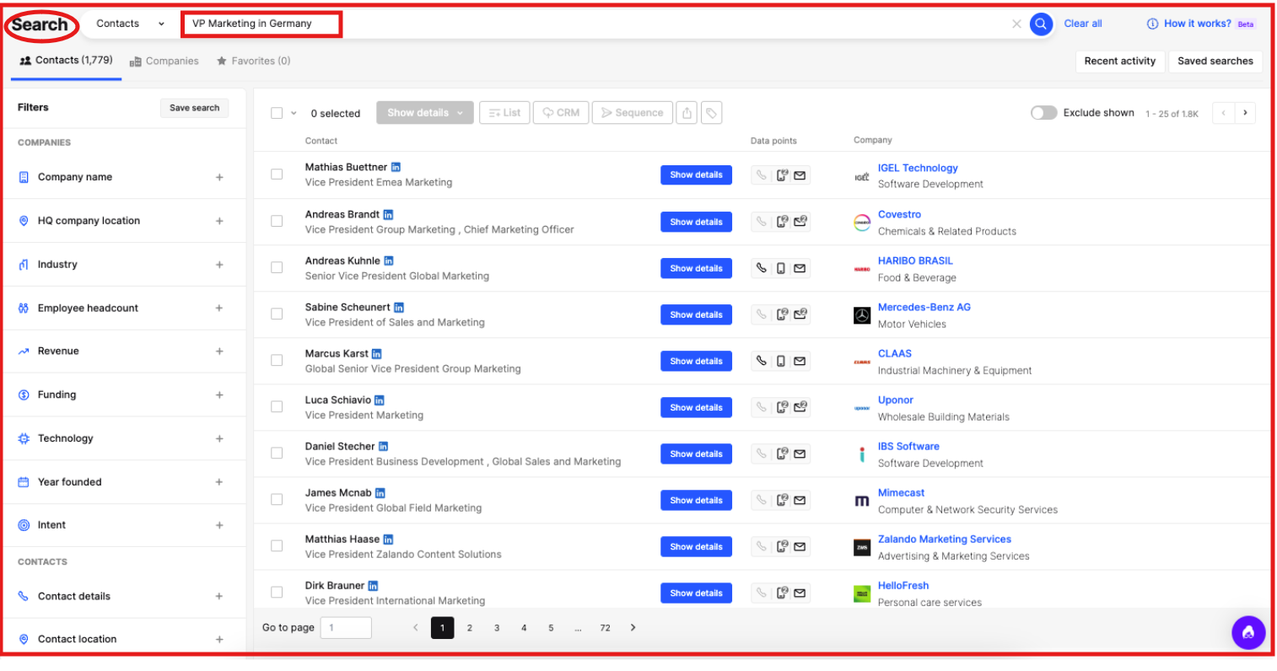Open the selection options chevron
The image size is (1277, 671).
(x=294, y=113)
